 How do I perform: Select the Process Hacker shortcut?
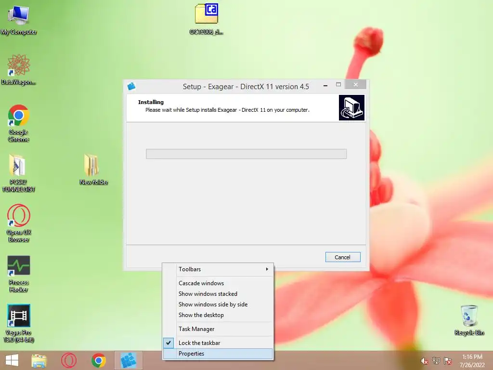coord(19,274)
